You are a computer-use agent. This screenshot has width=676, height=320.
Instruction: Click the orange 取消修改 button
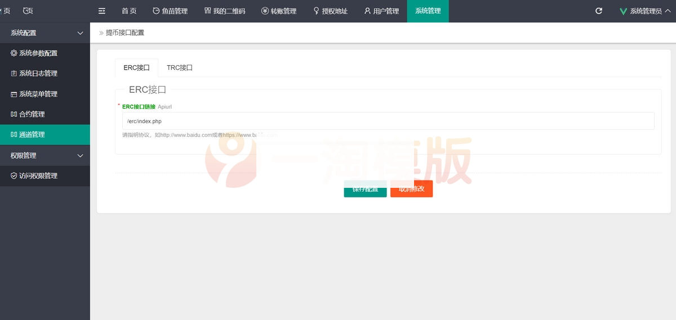[411, 189]
